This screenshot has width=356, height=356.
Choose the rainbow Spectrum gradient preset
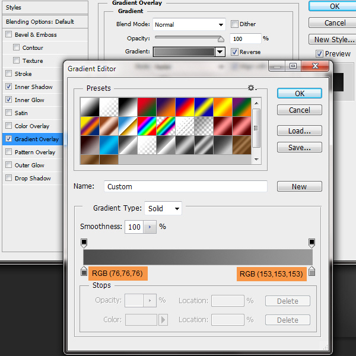(147, 126)
